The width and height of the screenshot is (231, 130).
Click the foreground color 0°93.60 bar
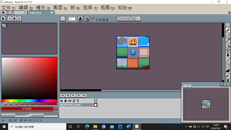[27, 109]
